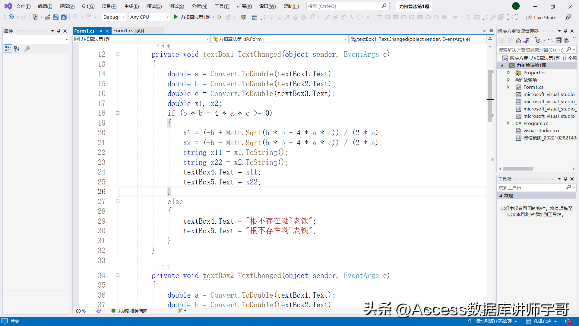The height and width of the screenshot is (326, 579).
Task: Toggle alphabetical sort in Properties panel
Action: [17, 49]
